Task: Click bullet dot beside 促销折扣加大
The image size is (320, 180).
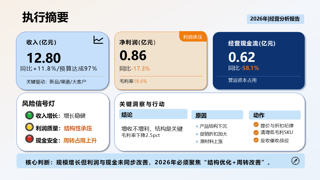Action: coord(197,134)
